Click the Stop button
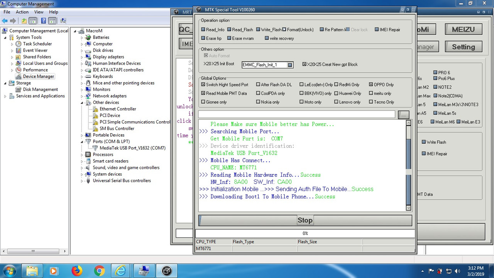 click(305, 220)
